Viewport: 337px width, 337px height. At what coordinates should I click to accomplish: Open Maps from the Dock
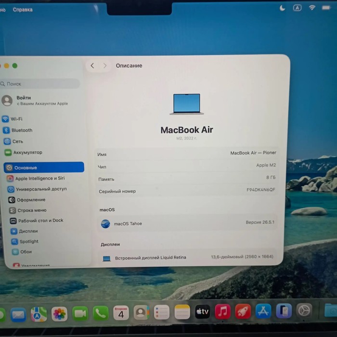click(39, 314)
